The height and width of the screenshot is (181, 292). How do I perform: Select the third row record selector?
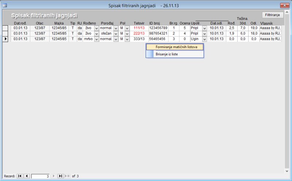click(5, 39)
